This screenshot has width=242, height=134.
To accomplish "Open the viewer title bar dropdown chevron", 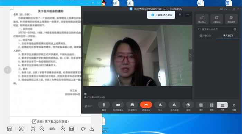I will pyautogui.click(x=81, y=3).
